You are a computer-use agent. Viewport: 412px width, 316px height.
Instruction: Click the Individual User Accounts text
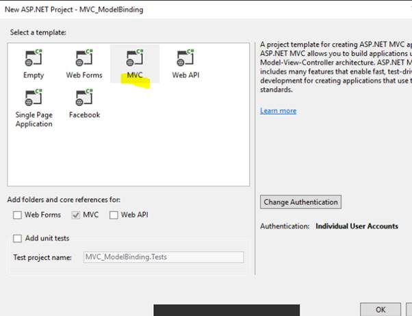coord(357,226)
